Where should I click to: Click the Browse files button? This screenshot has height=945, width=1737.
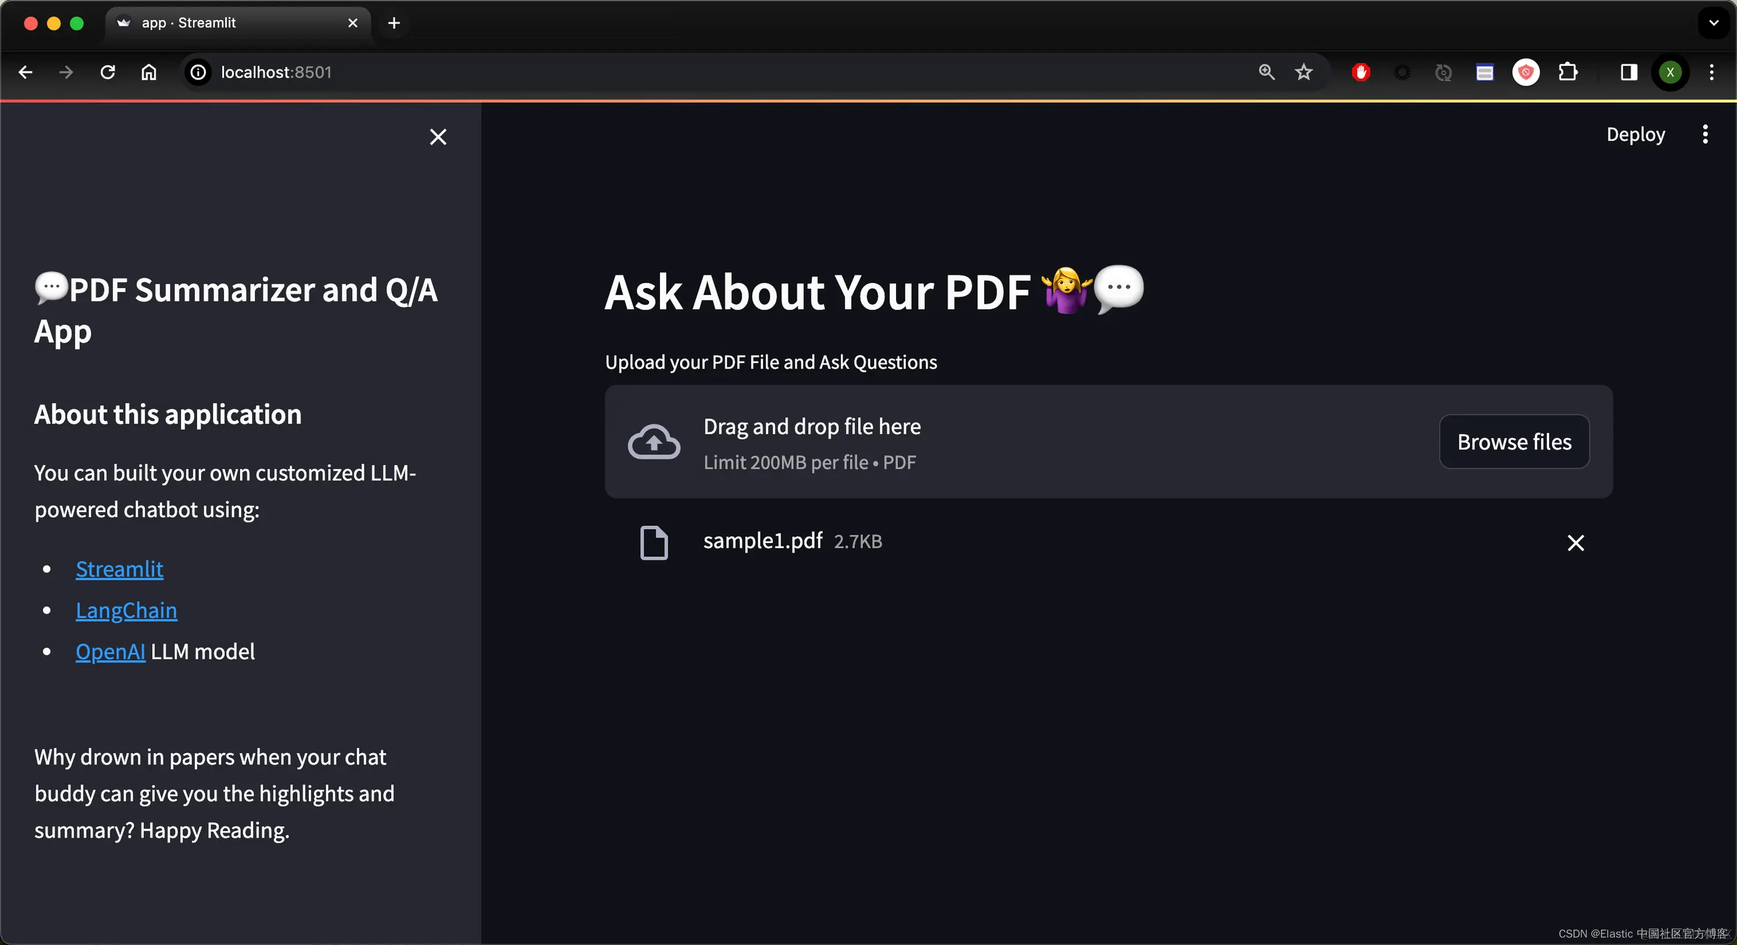1514,441
